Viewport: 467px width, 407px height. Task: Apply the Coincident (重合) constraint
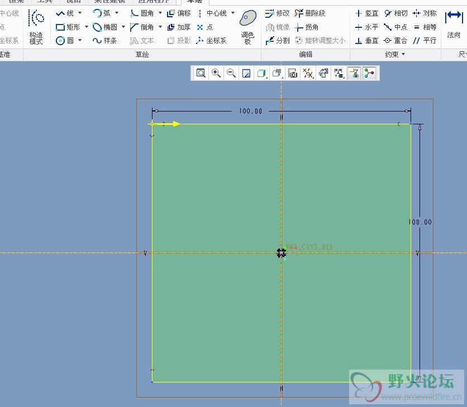(395, 41)
